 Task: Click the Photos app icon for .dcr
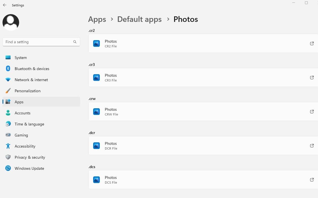pyautogui.click(x=96, y=146)
